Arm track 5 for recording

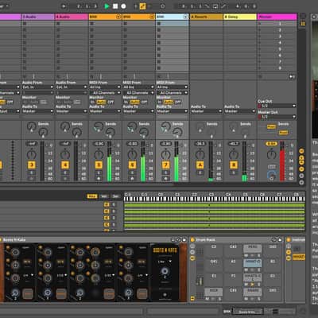click(99, 179)
